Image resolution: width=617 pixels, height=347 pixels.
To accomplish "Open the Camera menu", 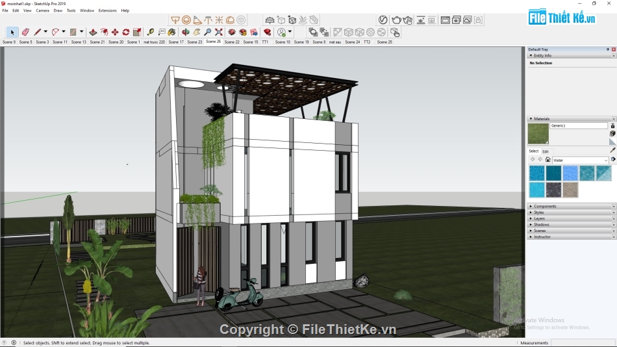I will click(42, 10).
